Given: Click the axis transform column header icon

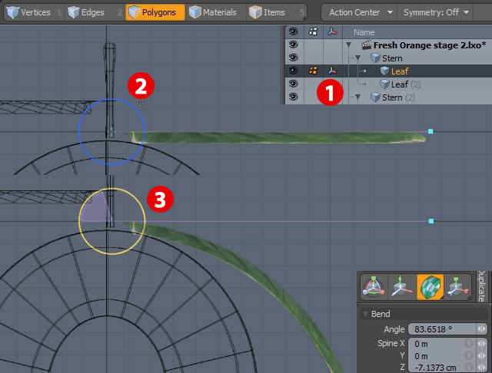Looking at the screenshot, I should coord(332,31).
